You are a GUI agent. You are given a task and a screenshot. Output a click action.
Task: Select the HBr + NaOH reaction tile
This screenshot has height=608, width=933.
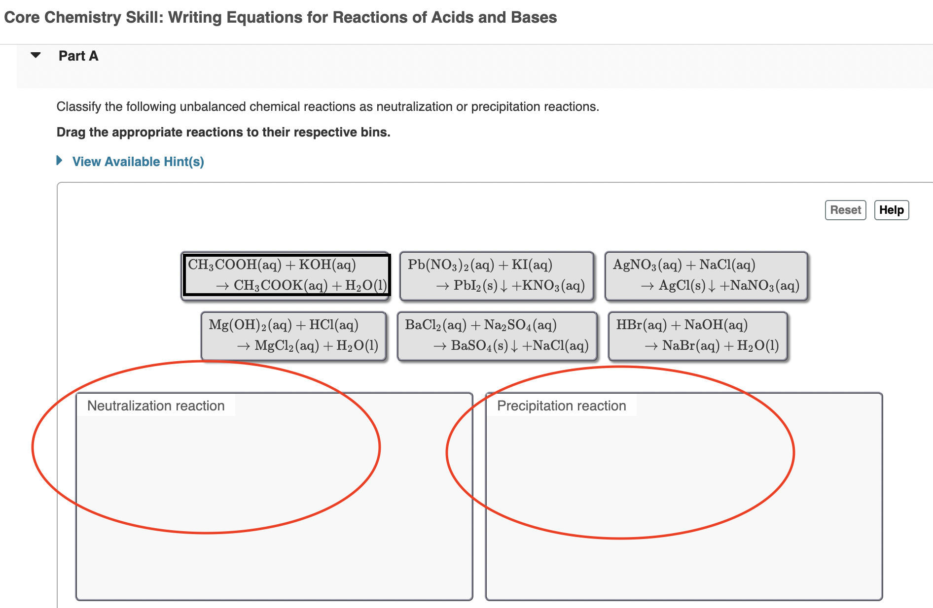[697, 336]
